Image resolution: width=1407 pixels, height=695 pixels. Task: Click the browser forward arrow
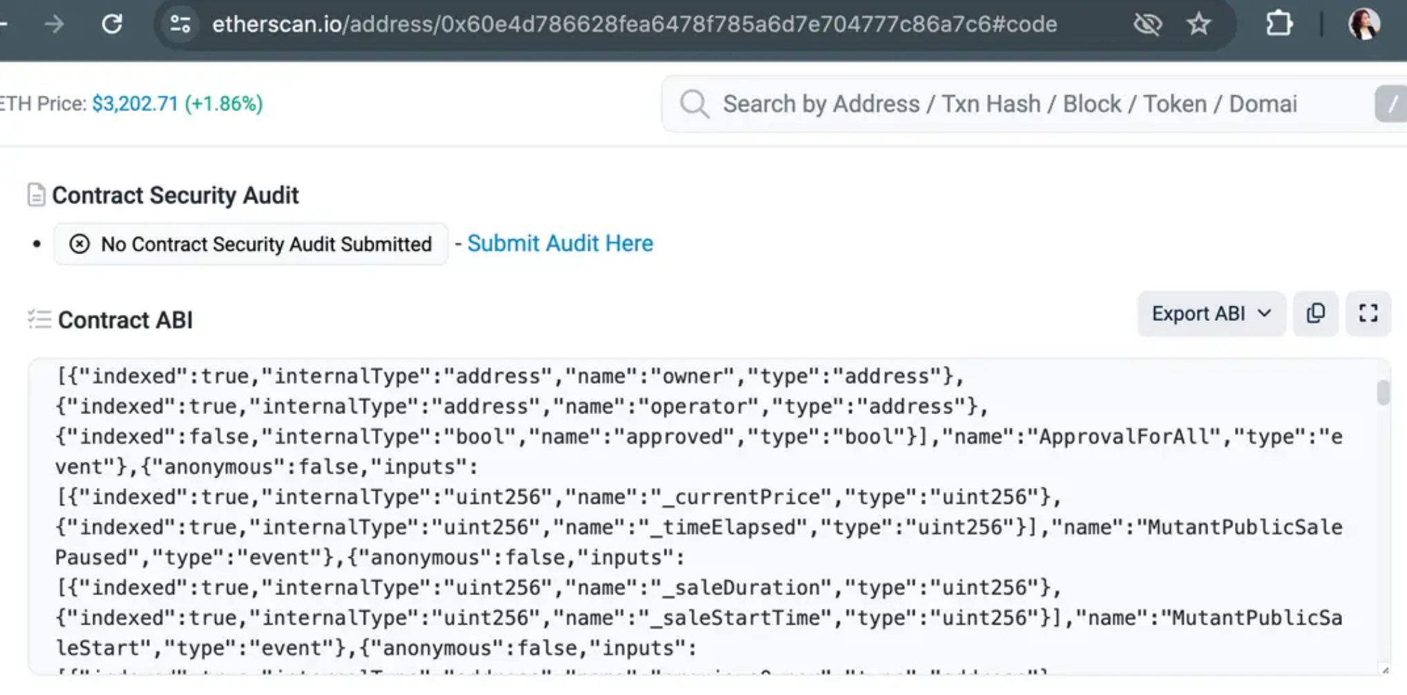coord(54,24)
